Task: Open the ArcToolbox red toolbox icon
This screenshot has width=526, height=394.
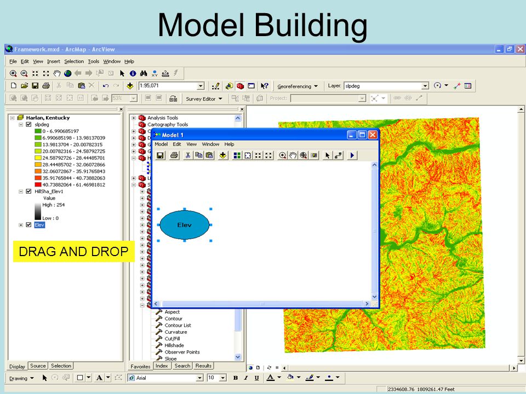Action: [240, 86]
